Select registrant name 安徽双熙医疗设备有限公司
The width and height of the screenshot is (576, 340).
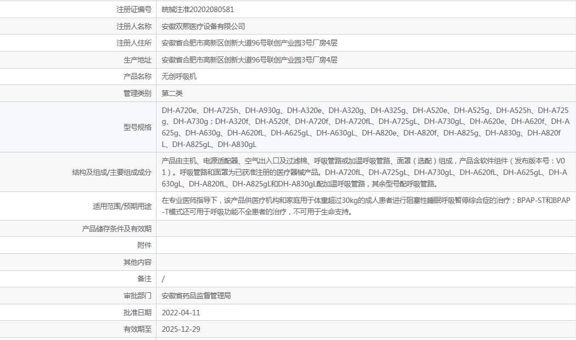[203, 26]
